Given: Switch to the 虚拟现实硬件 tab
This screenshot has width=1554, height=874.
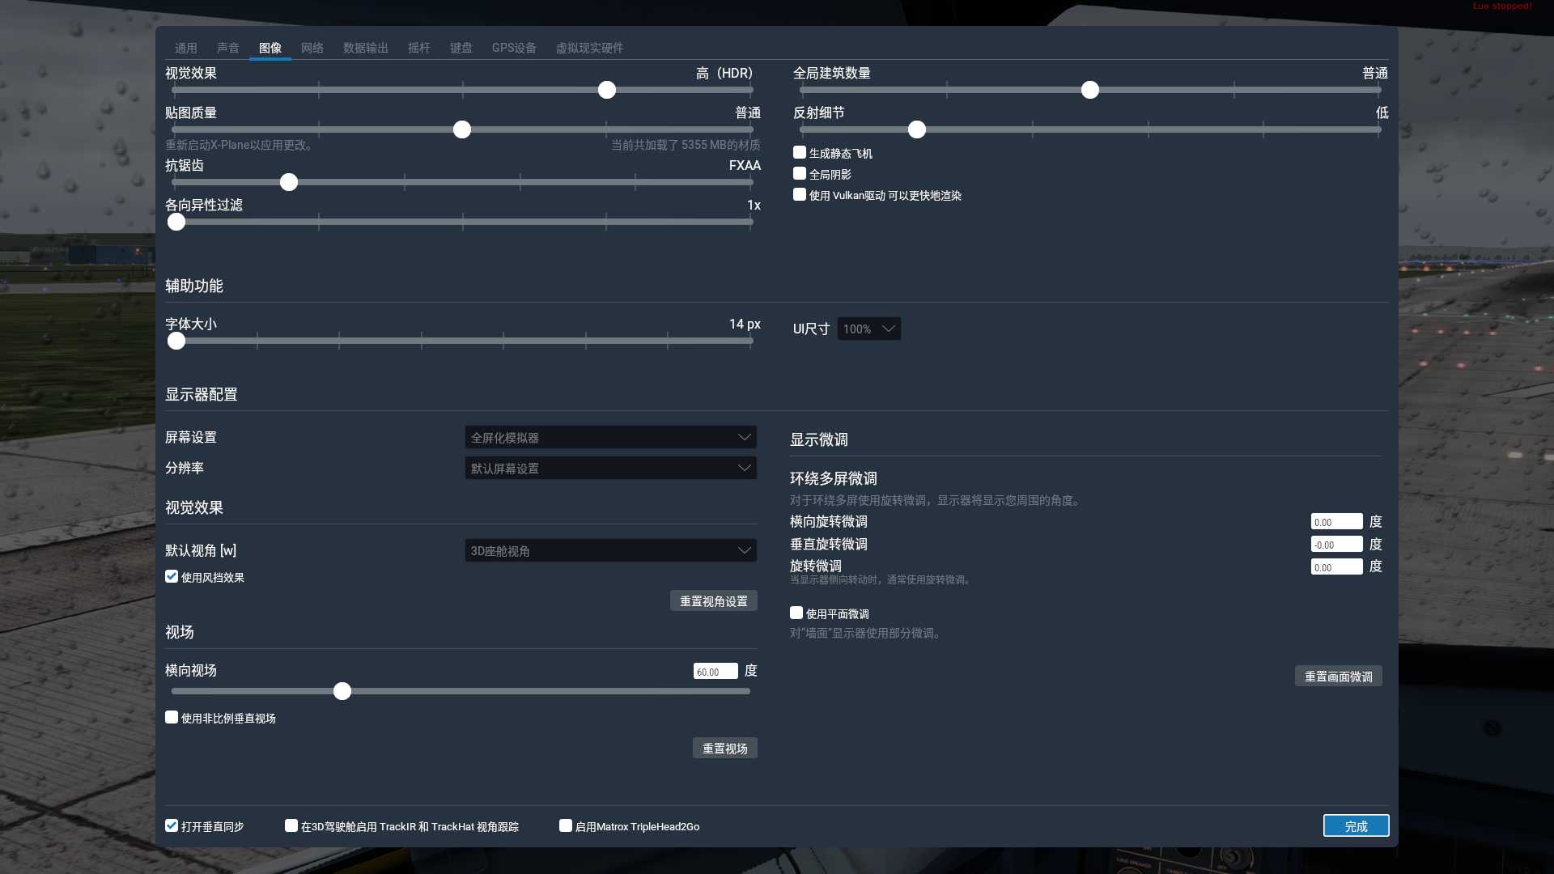Looking at the screenshot, I should click(590, 48).
